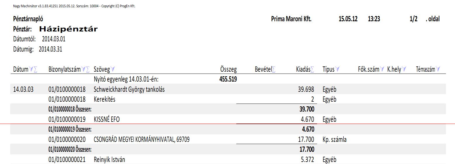
Task: Click the sum icon next to Bevétel
Action: (274, 69)
